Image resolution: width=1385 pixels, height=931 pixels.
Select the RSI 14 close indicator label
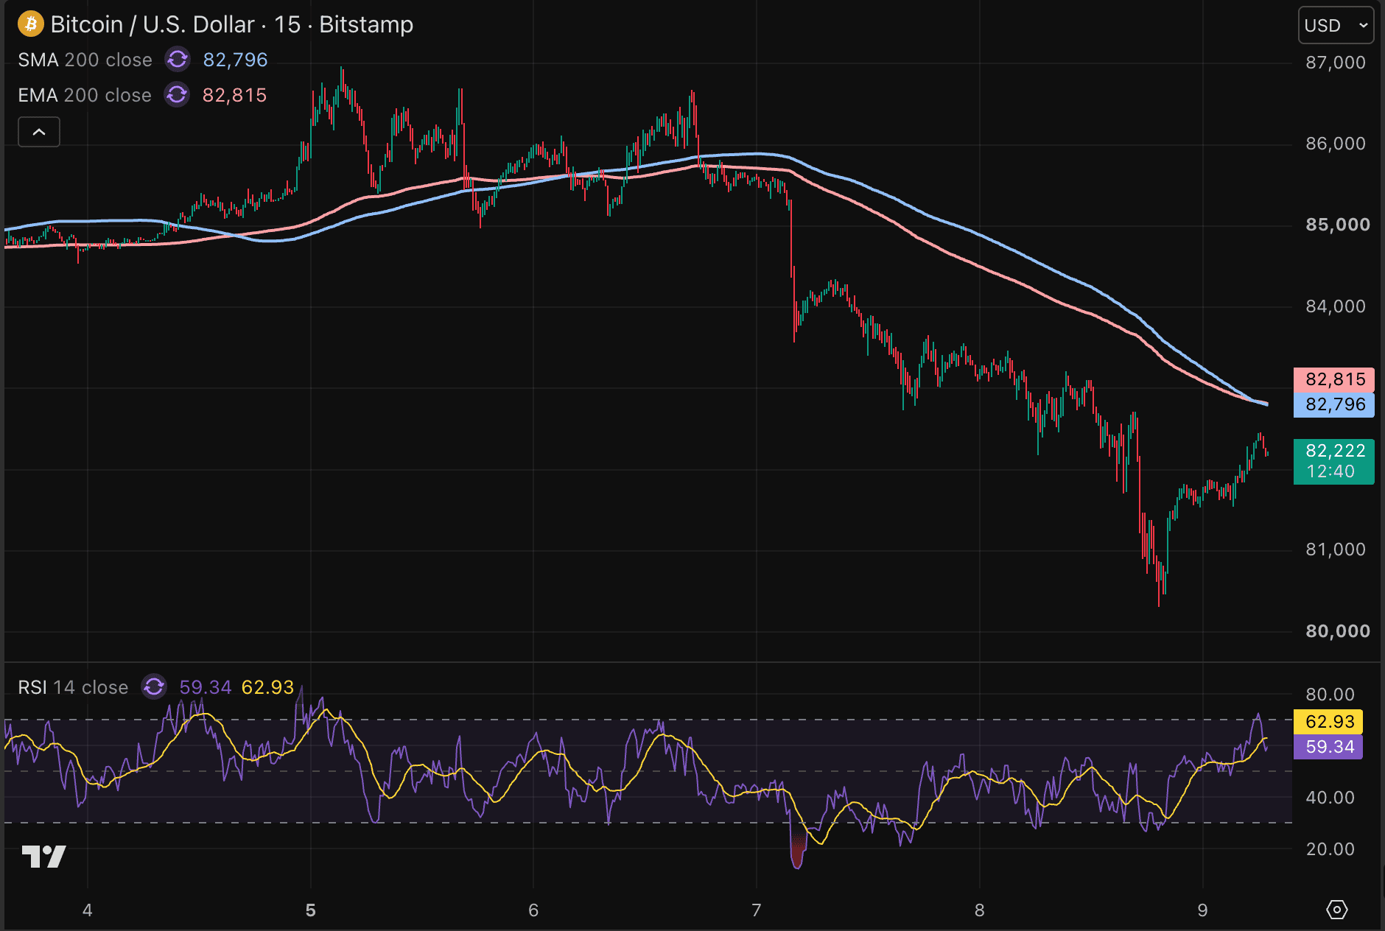(73, 687)
